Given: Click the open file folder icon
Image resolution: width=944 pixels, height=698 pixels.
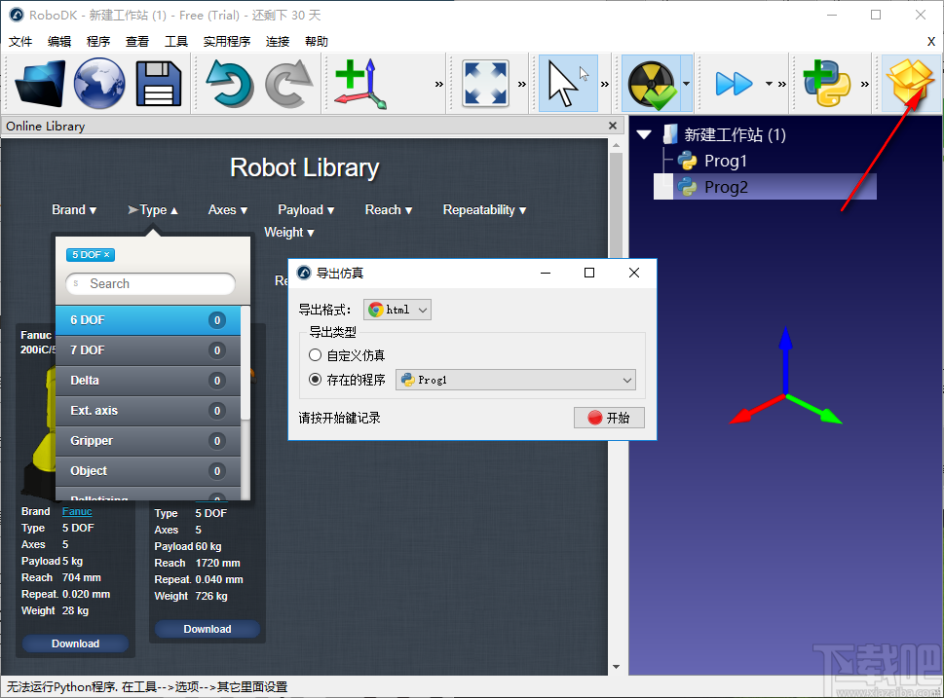Looking at the screenshot, I should click(40, 84).
